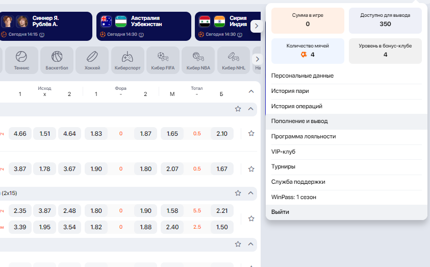Select total over odds 1.50
The image size is (430, 267).
222,227
